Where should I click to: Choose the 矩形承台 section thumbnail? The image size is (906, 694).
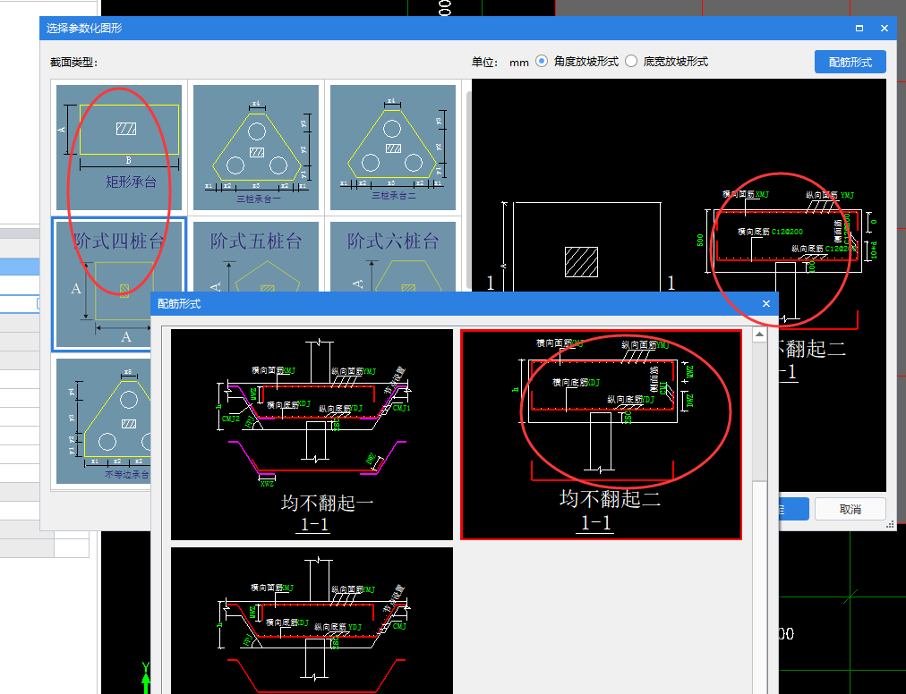[119, 148]
